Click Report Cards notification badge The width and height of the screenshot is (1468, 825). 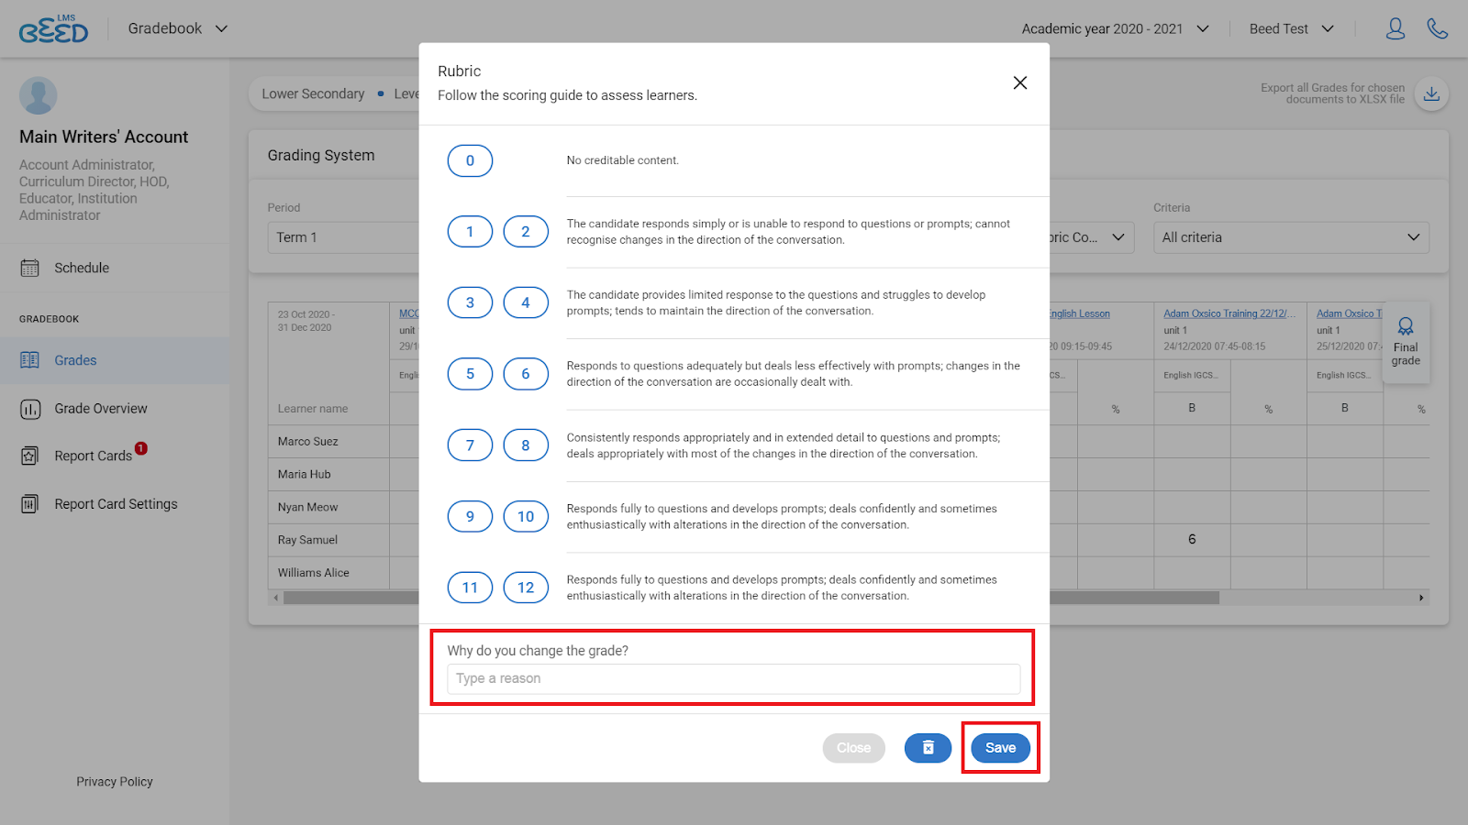point(140,448)
